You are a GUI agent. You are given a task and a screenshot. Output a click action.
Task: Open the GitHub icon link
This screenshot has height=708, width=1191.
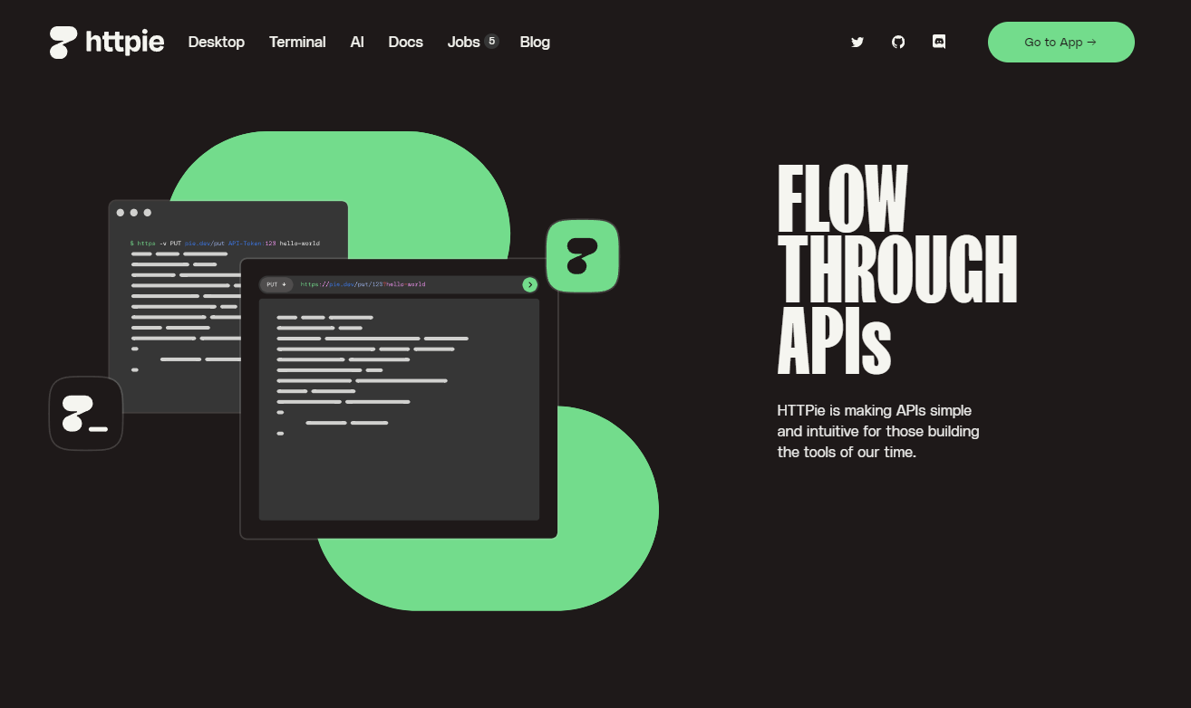[898, 42]
